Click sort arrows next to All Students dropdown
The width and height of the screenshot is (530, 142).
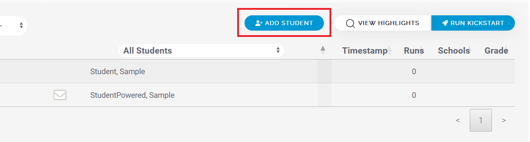[x=323, y=50]
